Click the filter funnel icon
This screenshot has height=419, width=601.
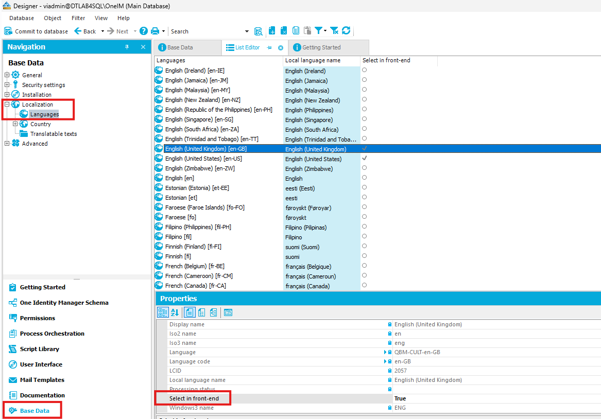(x=318, y=31)
